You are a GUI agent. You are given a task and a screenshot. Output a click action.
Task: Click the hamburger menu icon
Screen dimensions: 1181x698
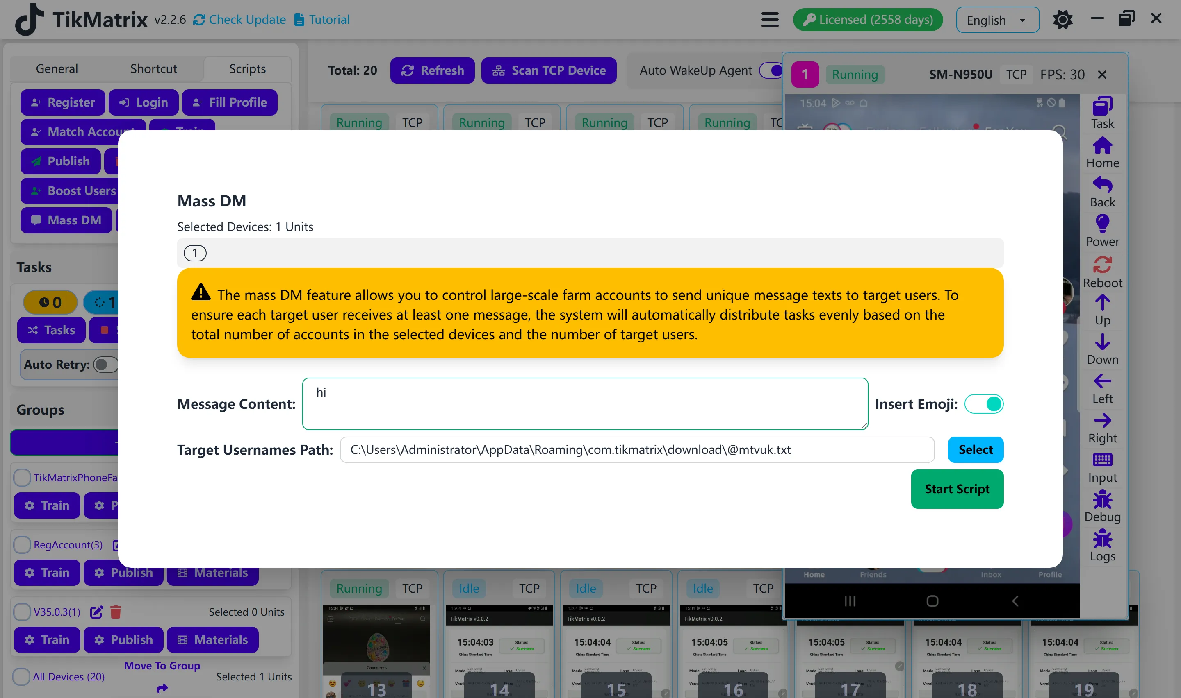click(x=770, y=20)
